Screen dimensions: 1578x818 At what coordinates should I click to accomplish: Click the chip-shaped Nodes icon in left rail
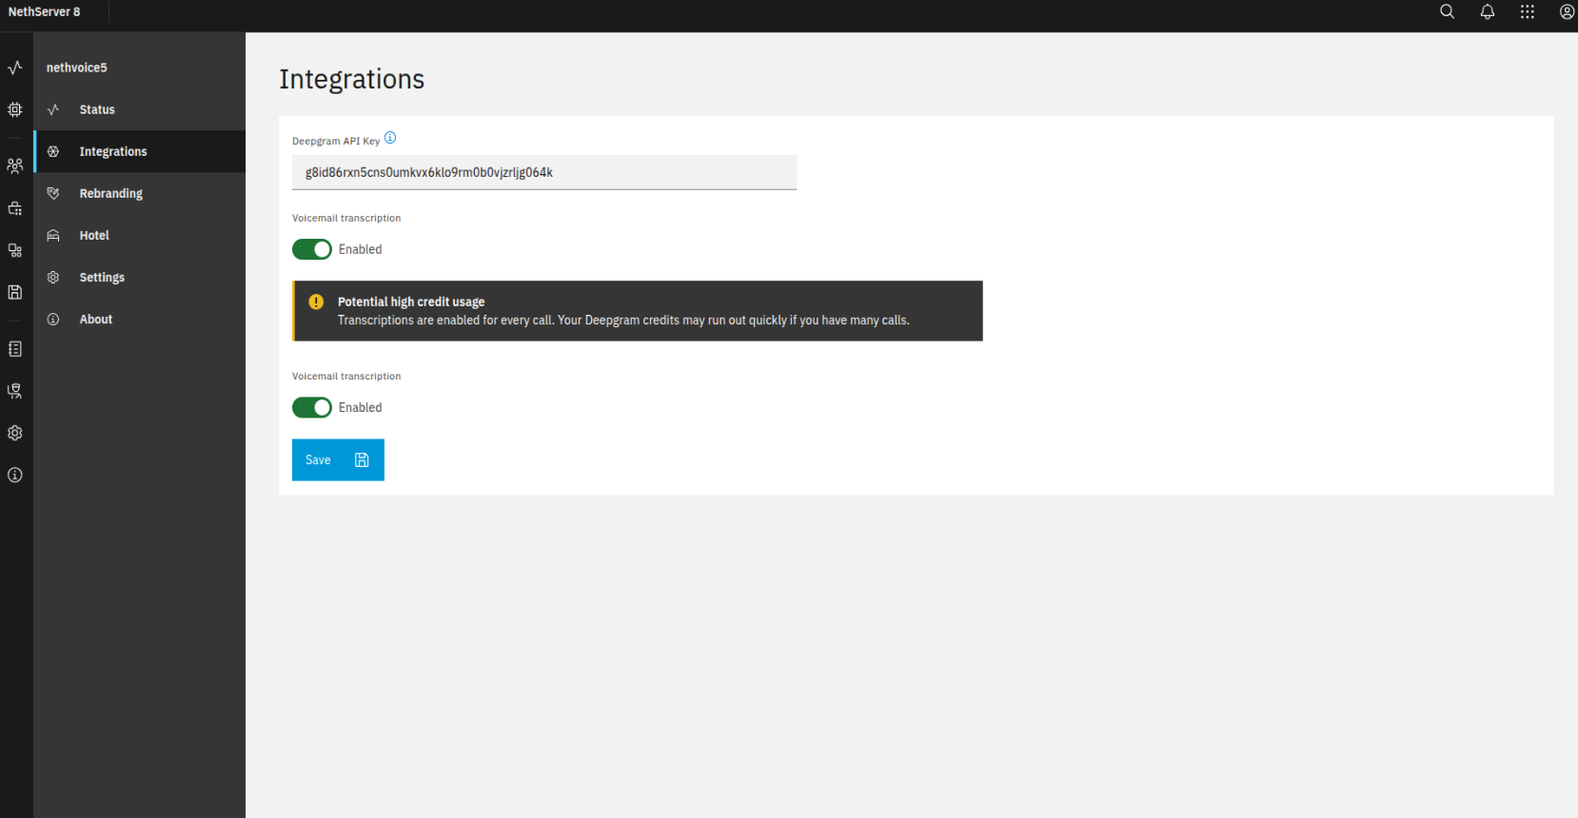point(15,109)
